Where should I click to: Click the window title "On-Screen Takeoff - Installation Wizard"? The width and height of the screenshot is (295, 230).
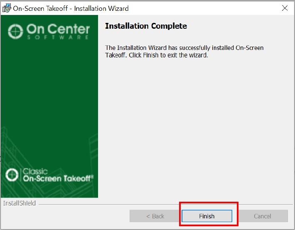(71, 8)
